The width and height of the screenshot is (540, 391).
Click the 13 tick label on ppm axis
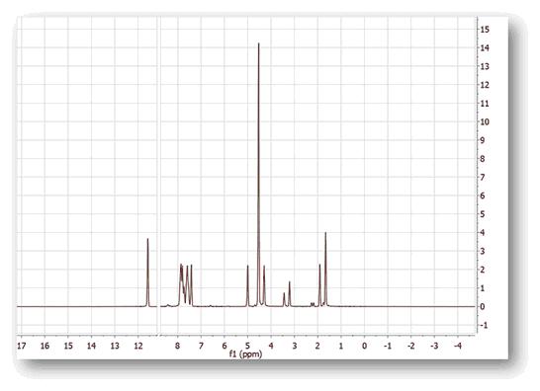[115, 346]
